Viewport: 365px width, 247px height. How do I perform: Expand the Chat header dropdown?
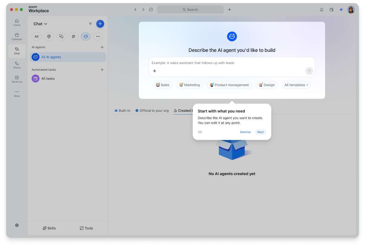tap(40, 24)
